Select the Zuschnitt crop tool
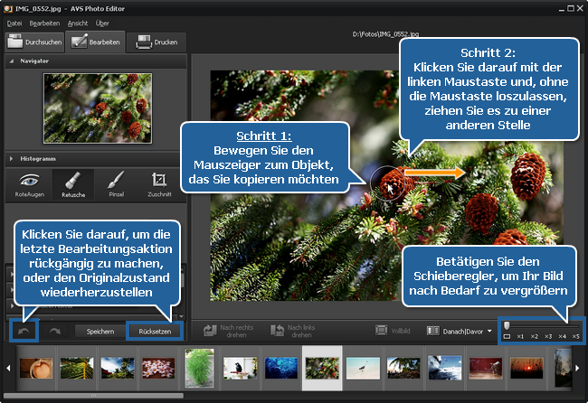Screen dimensions: 588x403 [159, 183]
